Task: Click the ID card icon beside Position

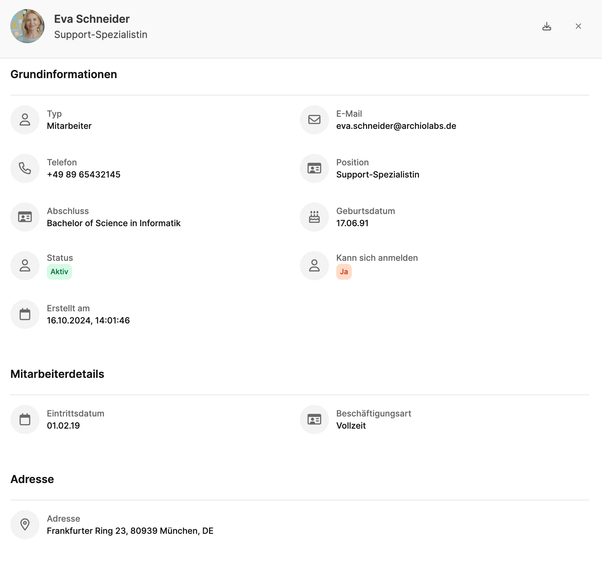Action: point(314,168)
